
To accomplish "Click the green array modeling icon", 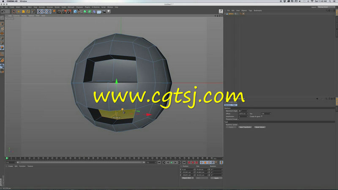I will coord(90,11).
